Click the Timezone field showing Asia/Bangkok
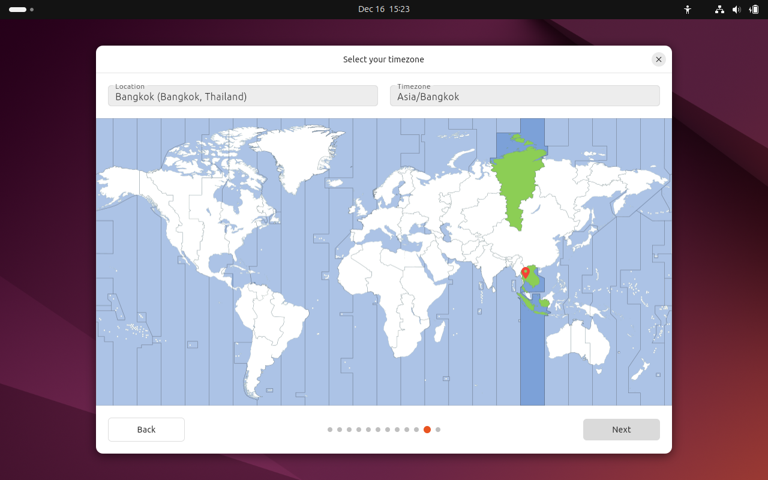The image size is (768, 480). pos(524,95)
